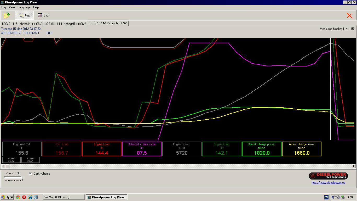Click the STAMP 35.42 box
Screen dimensions: 357x201
[x=11, y=160]
